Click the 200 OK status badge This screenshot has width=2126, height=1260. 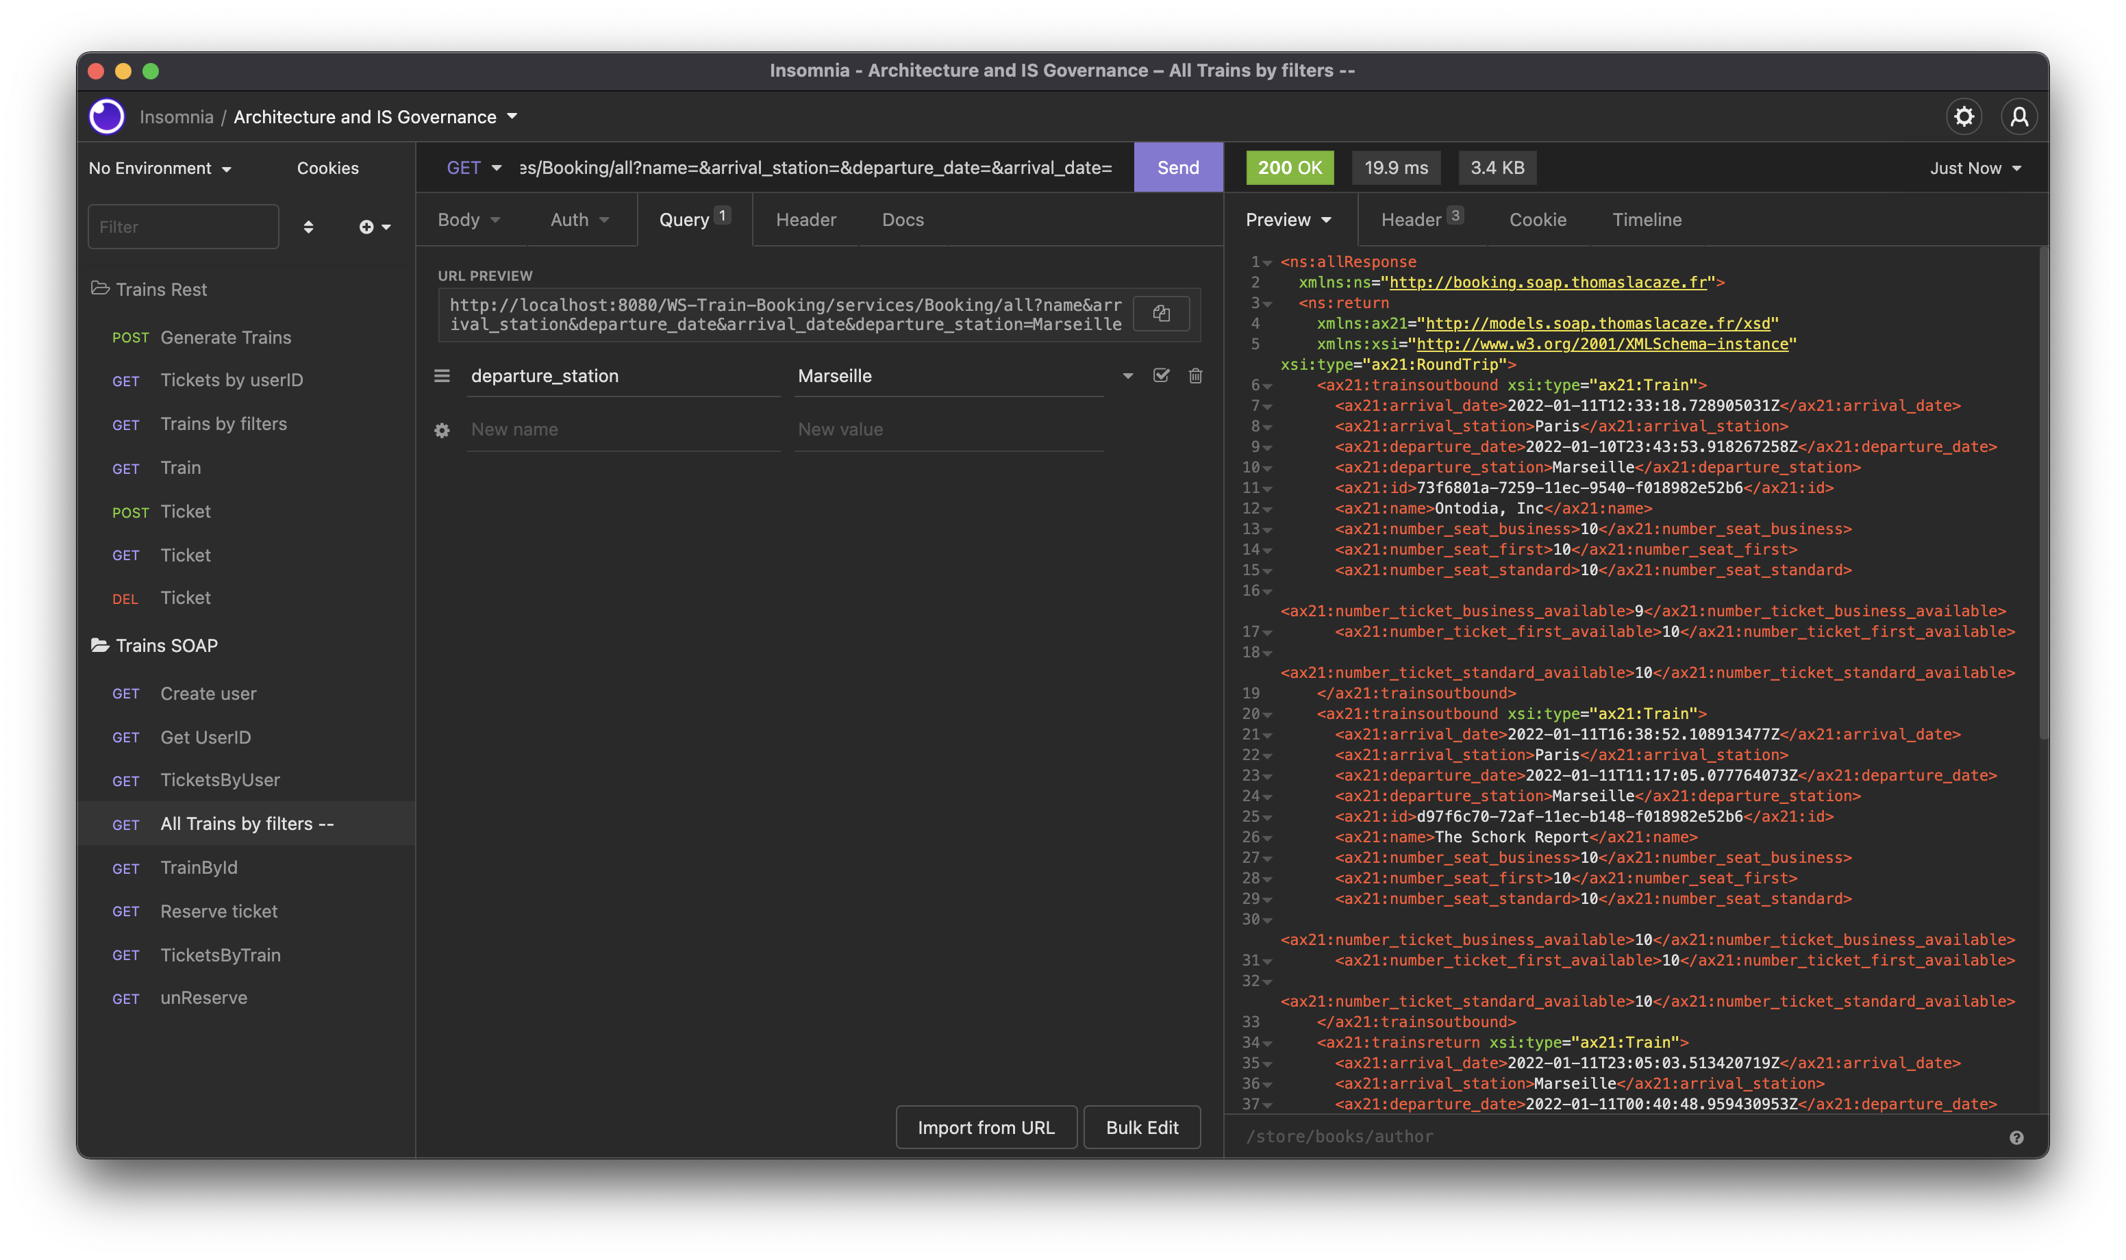1289,168
